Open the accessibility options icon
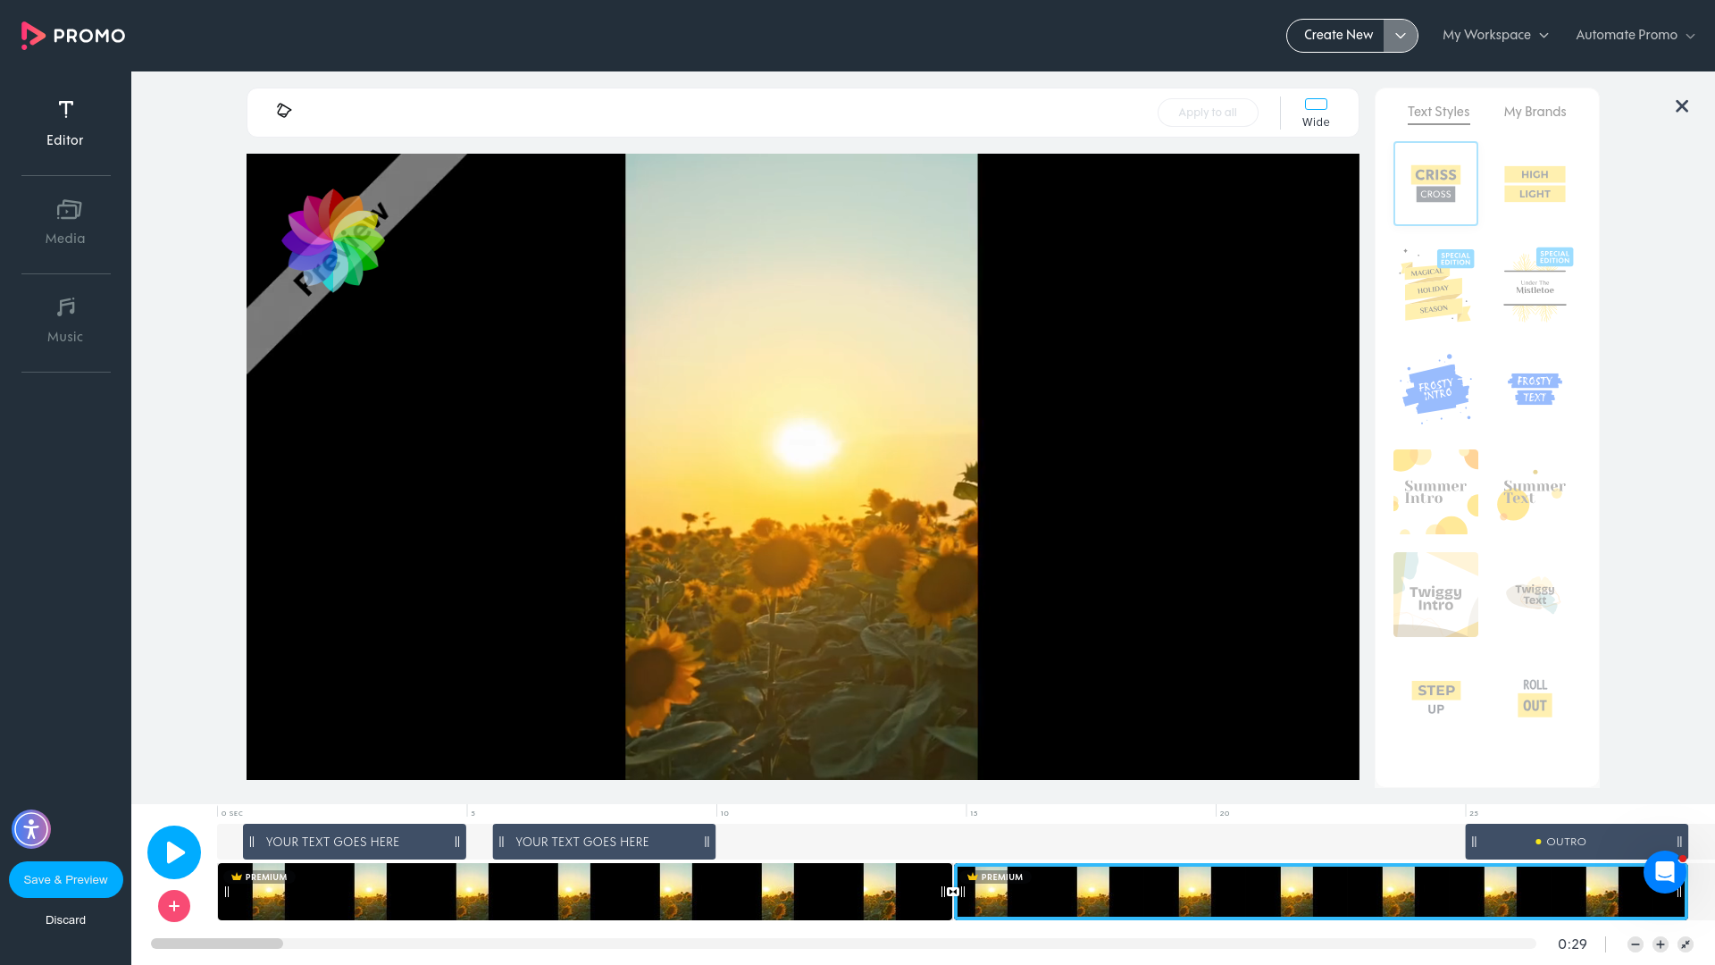Screen dimensions: 1715x965 [30, 829]
